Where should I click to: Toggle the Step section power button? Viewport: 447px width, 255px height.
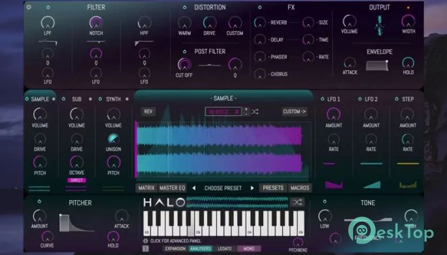coord(397,99)
